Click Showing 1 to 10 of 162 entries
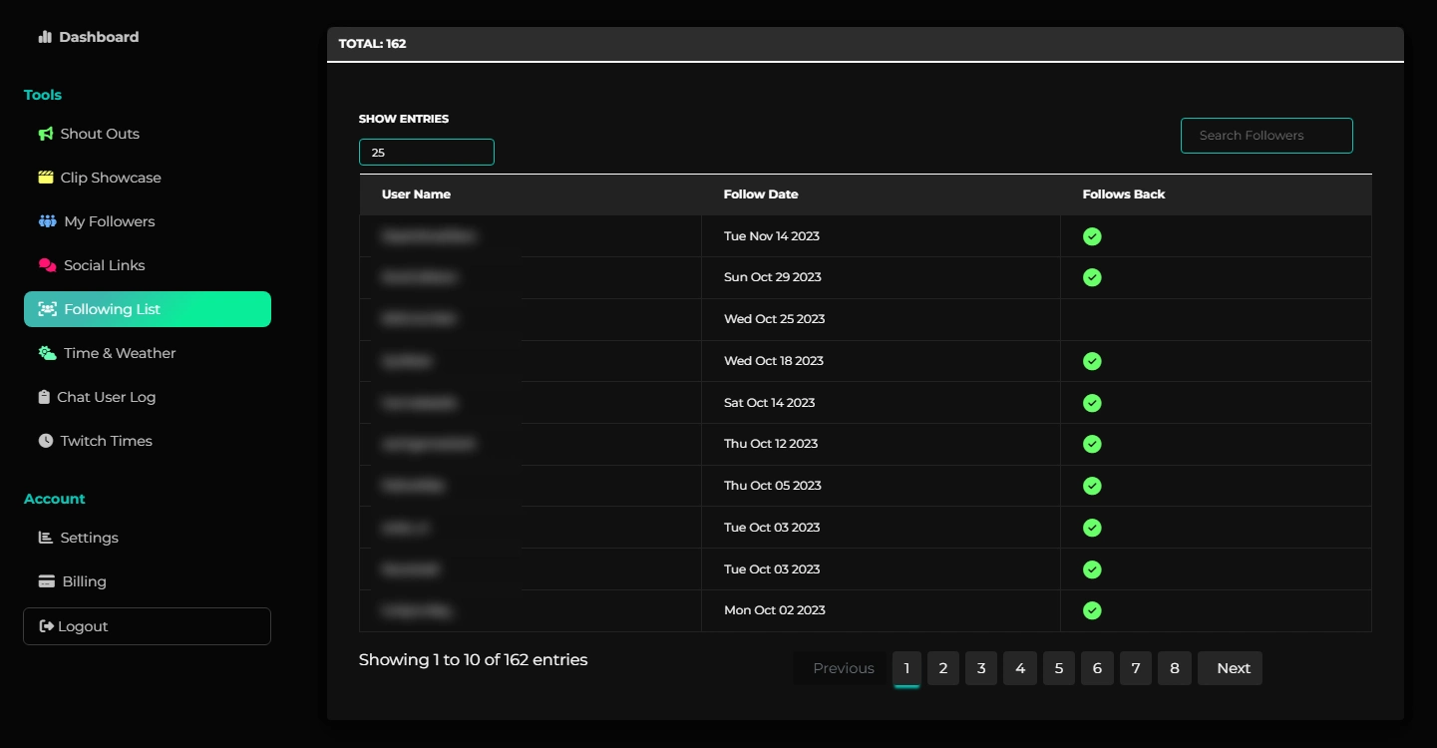1437x748 pixels. tap(474, 660)
